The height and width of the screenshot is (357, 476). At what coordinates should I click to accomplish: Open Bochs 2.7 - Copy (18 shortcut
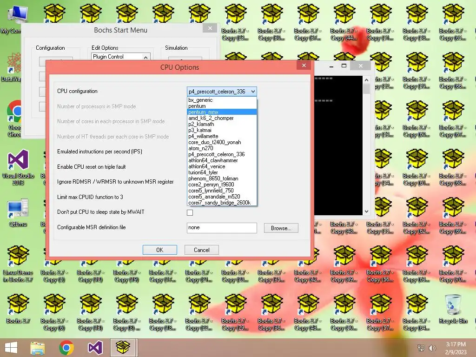point(163,312)
